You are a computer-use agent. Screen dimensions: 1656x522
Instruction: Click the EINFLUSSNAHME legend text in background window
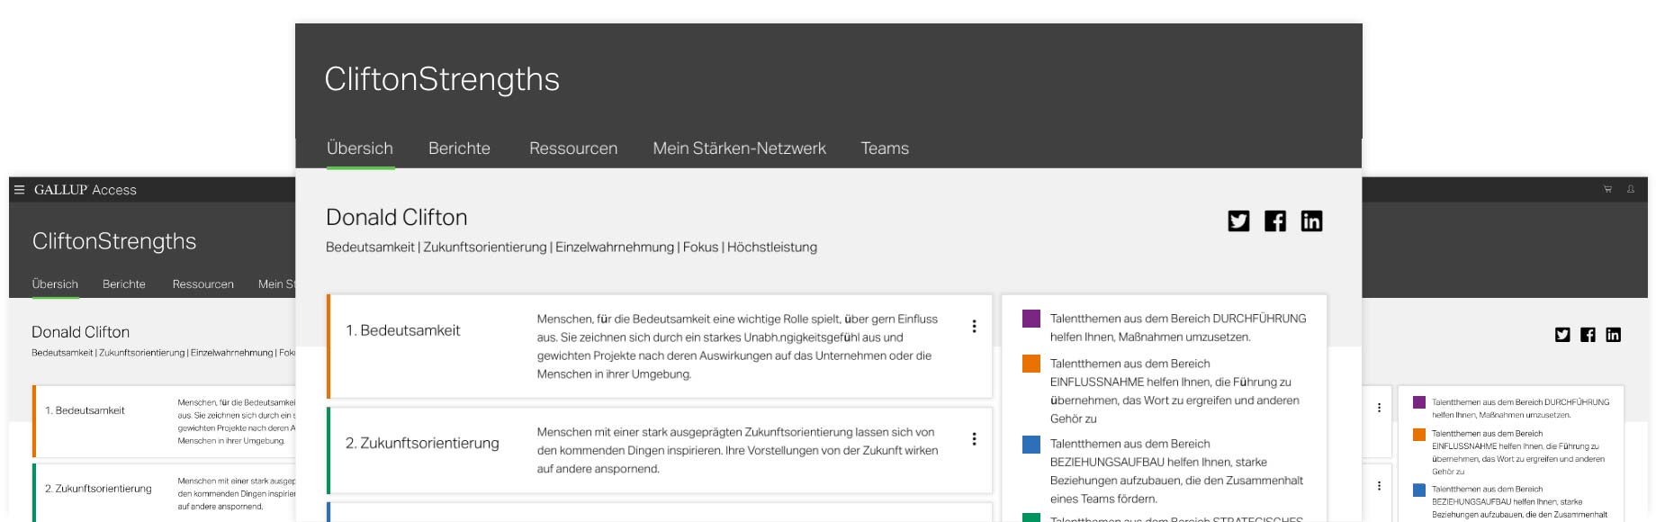pyautogui.click(x=1518, y=453)
